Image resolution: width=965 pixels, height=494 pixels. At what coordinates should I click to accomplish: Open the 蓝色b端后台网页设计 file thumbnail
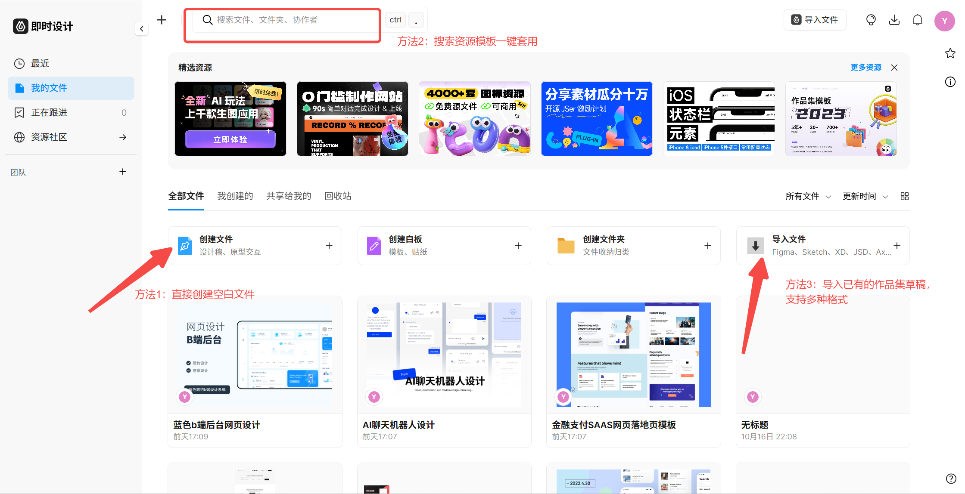[x=255, y=355]
